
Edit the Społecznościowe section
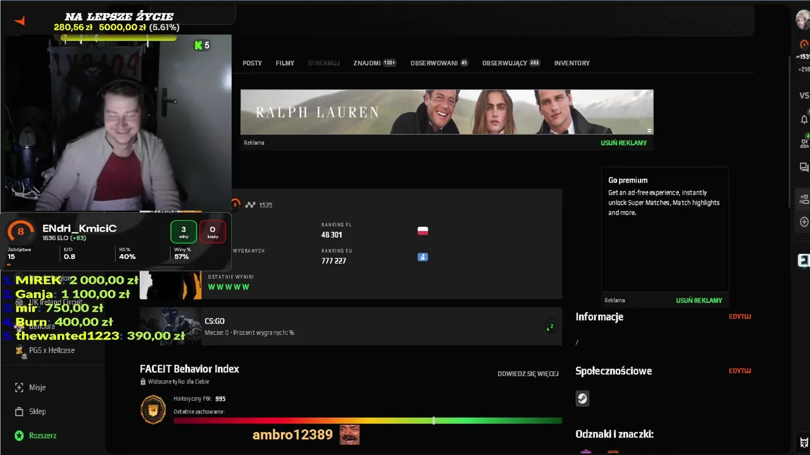pyautogui.click(x=740, y=371)
